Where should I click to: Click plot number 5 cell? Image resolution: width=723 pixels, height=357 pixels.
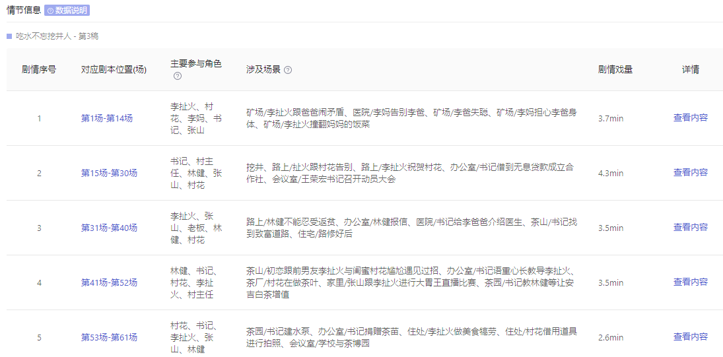click(x=39, y=337)
